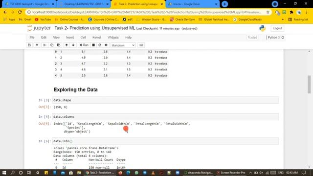Open VLC media player from the taskbar
Viewport: 313px width, 176px height.
tap(153, 173)
